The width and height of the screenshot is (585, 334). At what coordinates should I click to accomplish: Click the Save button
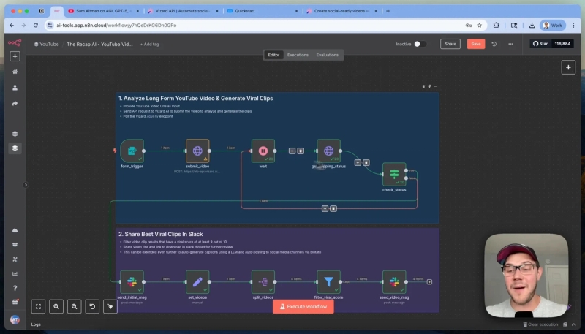[x=476, y=44]
